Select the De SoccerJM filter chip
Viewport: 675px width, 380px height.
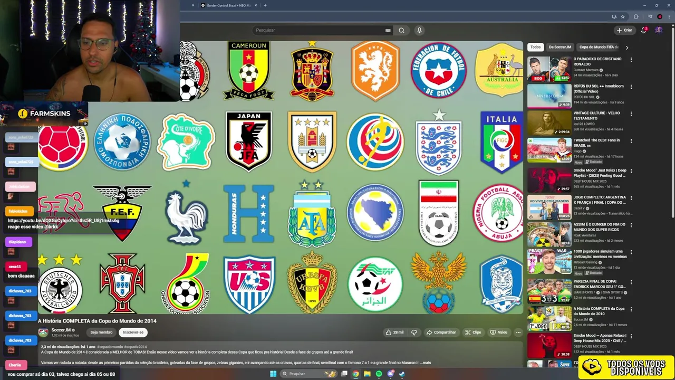(x=560, y=47)
